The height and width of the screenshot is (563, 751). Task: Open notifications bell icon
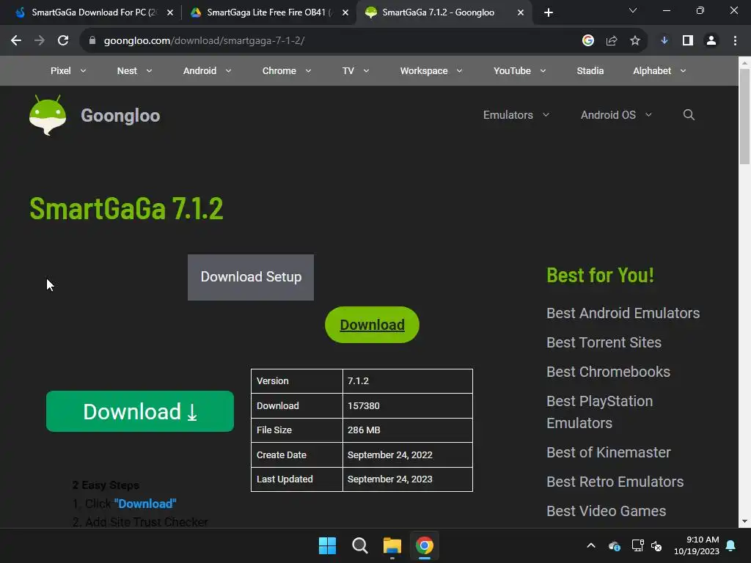731,545
